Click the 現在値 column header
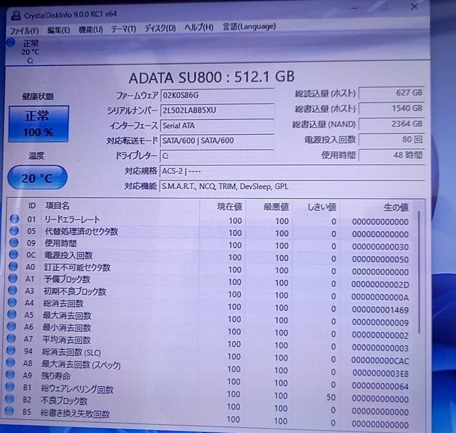The width and height of the screenshot is (456, 433). coord(230,206)
